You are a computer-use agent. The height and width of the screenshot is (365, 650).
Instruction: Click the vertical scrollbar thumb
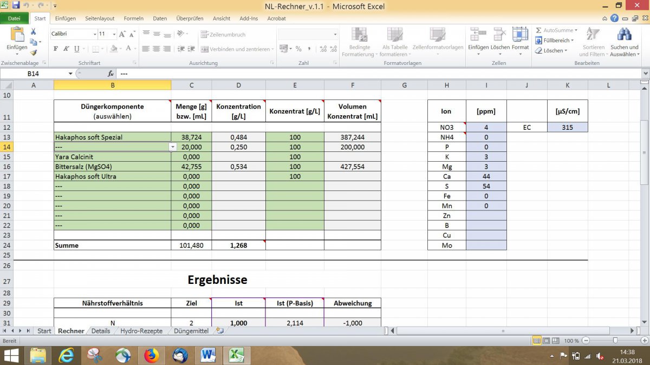(645, 152)
